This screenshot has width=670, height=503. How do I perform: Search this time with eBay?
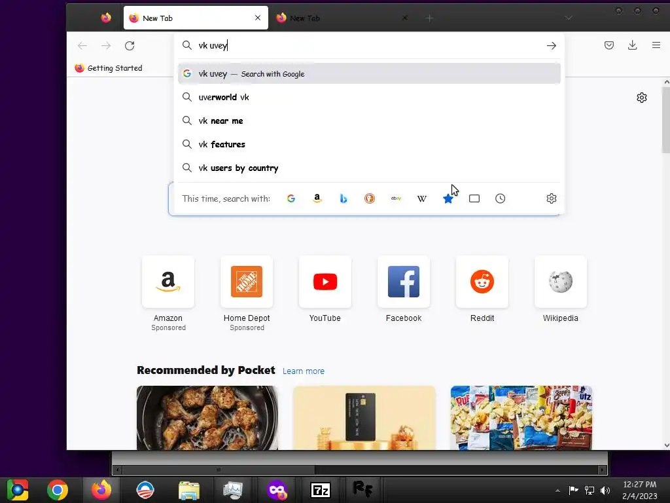(396, 198)
